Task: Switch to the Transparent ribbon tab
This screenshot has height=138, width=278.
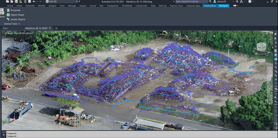Action: (113, 6)
